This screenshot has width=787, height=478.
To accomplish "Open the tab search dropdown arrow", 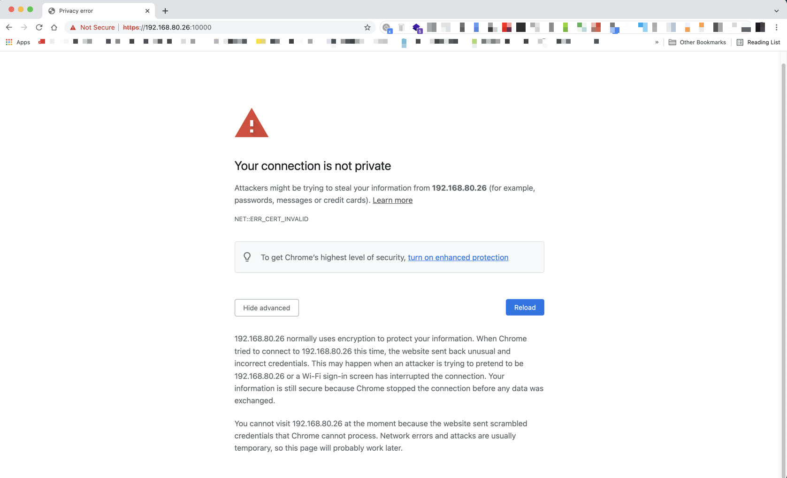I will (776, 11).
